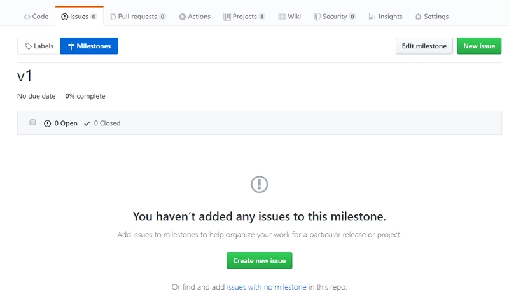Click the Insights graph icon
The height and width of the screenshot is (301, 509).
[372, 17]
